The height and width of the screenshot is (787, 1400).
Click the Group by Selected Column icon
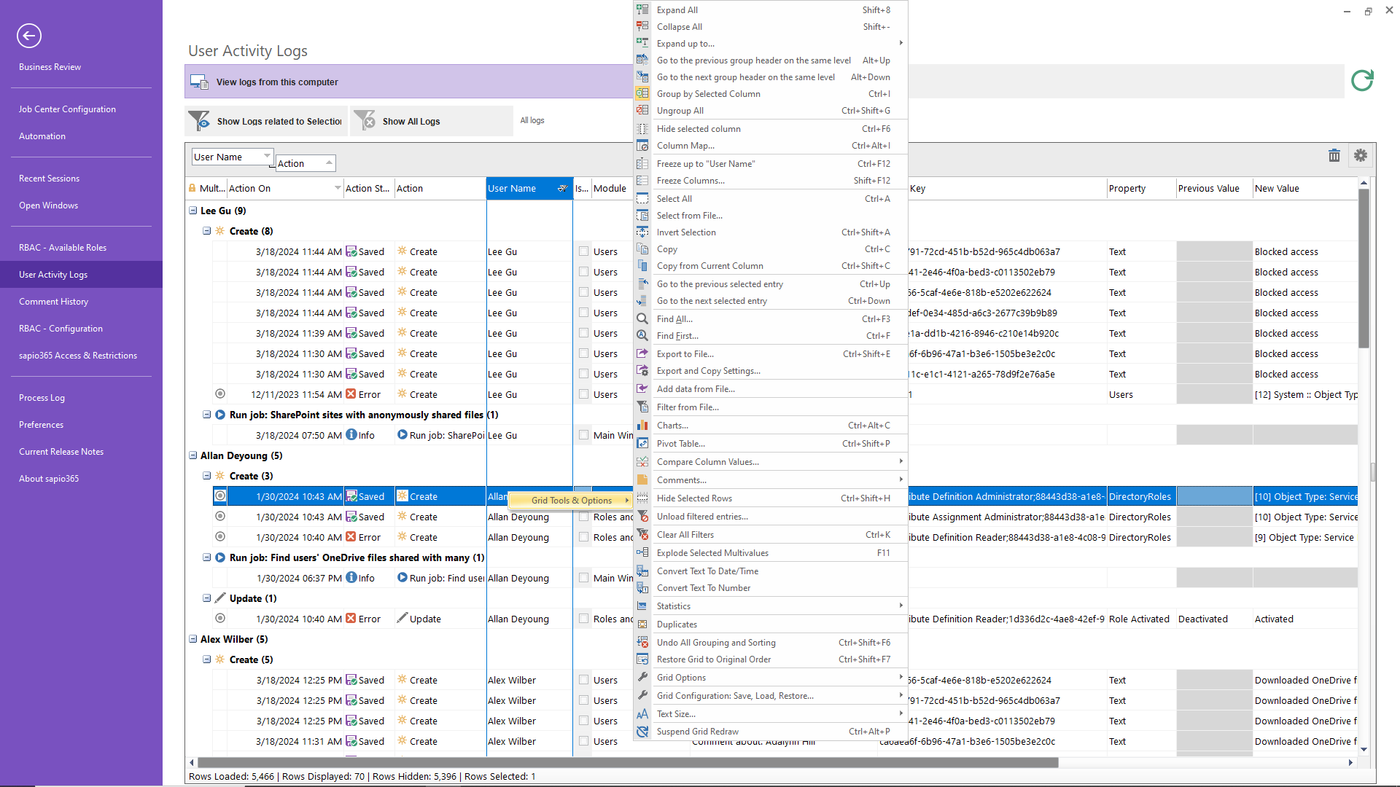click(x=642, y=93)
